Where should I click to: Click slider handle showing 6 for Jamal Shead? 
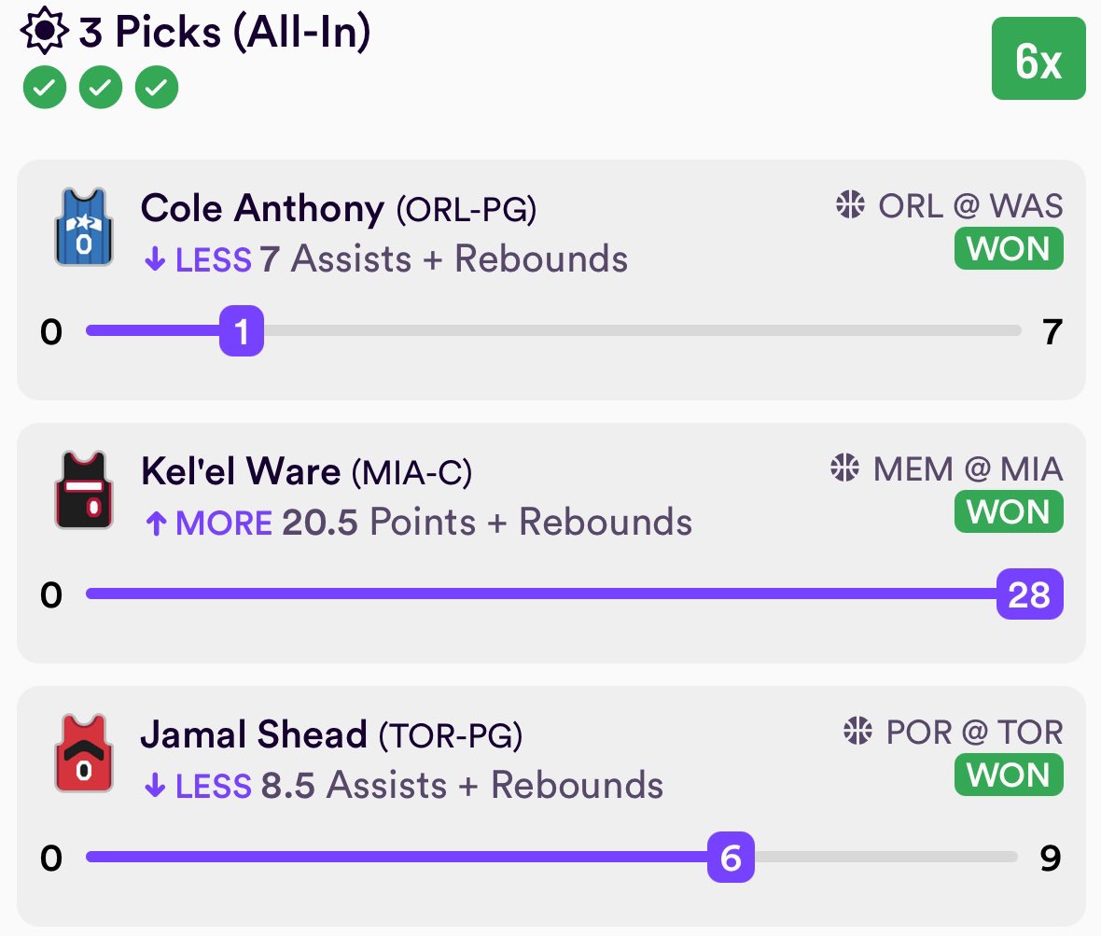(731, 858)
